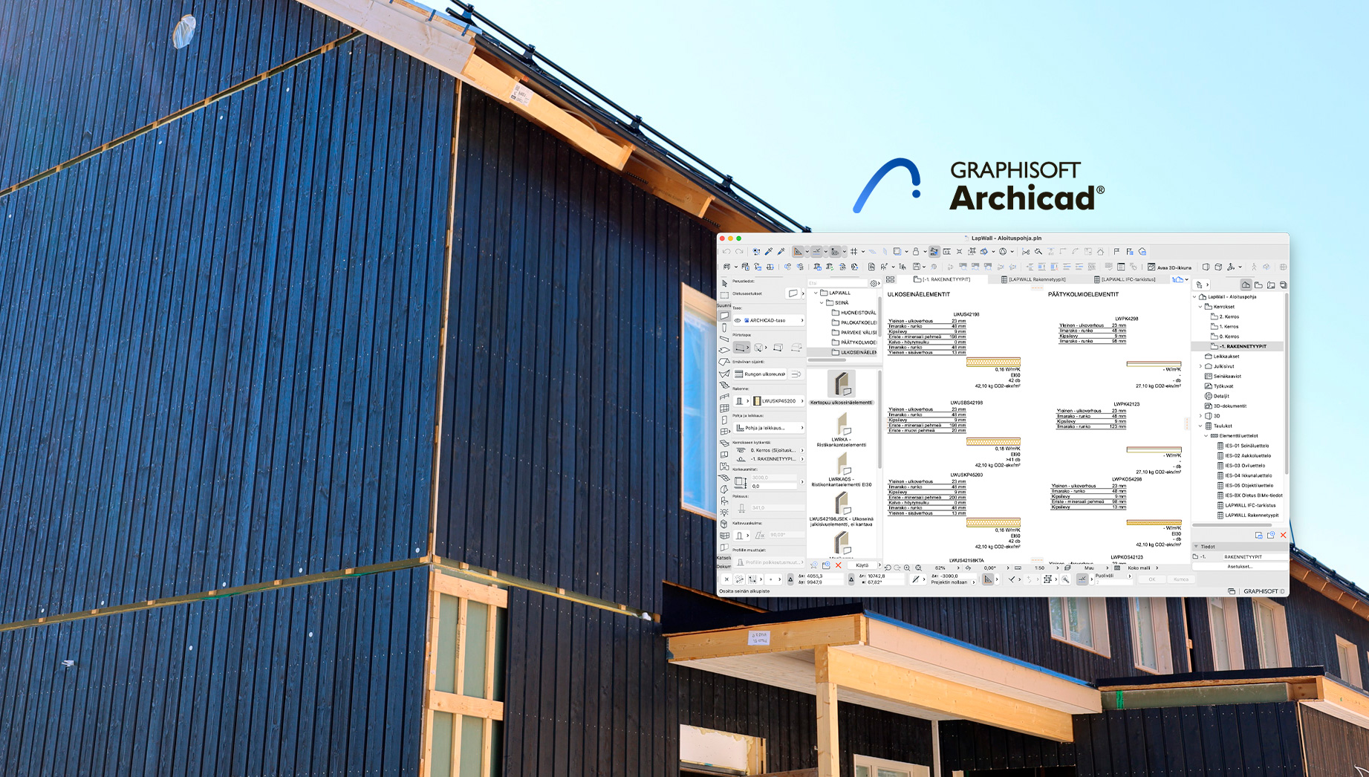Open the 3D view with Avaa 3D-ikkuna icon

tap(1168, 266)
